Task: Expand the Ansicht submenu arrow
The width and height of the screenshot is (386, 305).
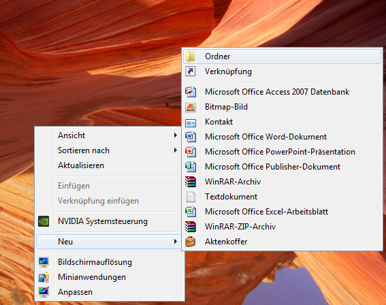Action: tap(175, 135)
